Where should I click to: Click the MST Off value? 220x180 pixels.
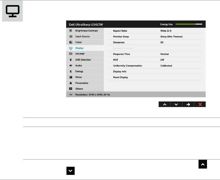[162, 60]
